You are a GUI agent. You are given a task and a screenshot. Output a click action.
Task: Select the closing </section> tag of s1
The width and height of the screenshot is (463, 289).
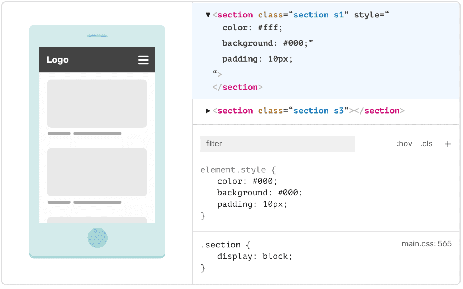click(x=237, y=87)
